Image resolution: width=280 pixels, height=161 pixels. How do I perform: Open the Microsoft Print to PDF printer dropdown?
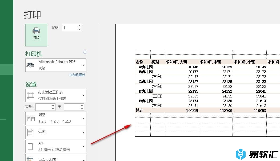[x=56, y=65]
